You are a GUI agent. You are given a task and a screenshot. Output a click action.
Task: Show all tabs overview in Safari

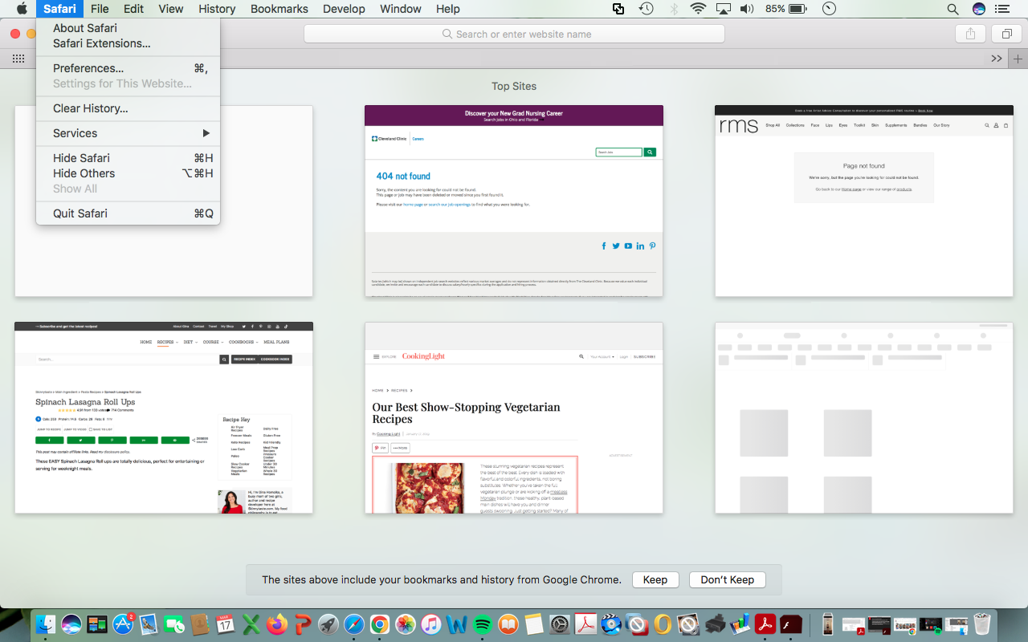point(1006,34)
